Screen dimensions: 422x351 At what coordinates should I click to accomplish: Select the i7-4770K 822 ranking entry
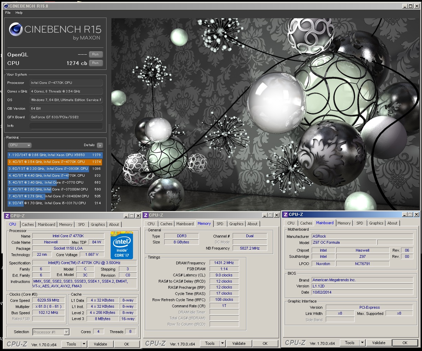55,176
